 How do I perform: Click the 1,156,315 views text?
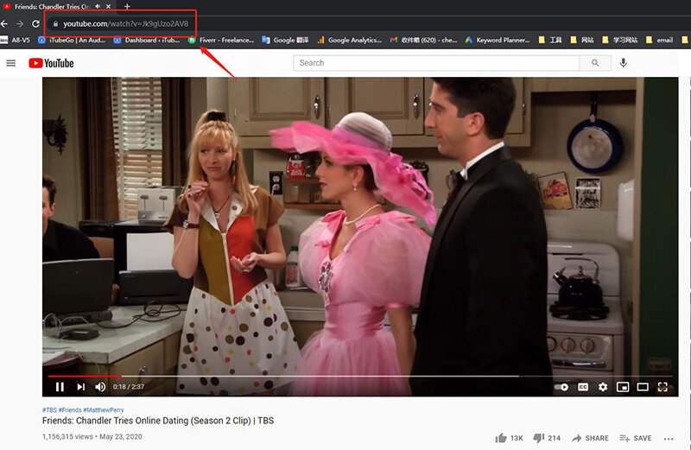pos(67,437)
